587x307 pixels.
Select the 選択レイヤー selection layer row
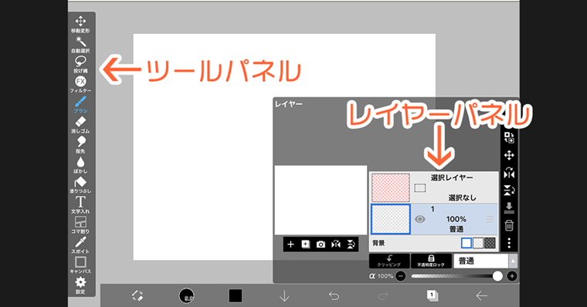pos(434,187)
